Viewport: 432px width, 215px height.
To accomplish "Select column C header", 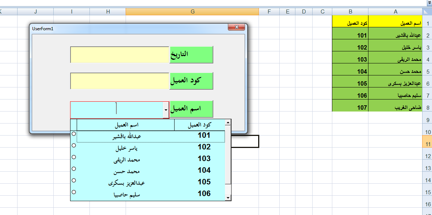I will point(322,11).
